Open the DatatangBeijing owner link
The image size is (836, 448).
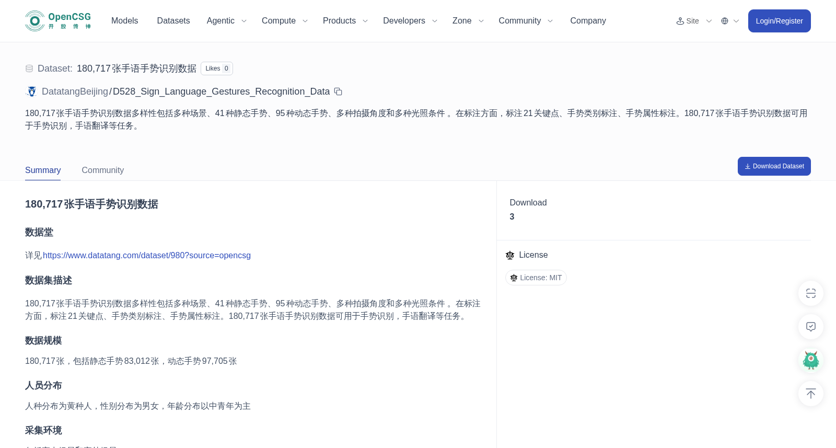tap(75, 91)
